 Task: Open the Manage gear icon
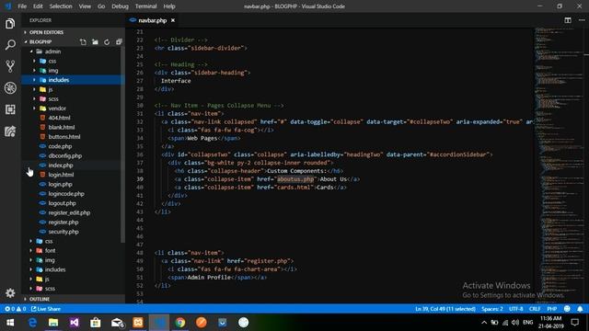(x=10, y=292)
